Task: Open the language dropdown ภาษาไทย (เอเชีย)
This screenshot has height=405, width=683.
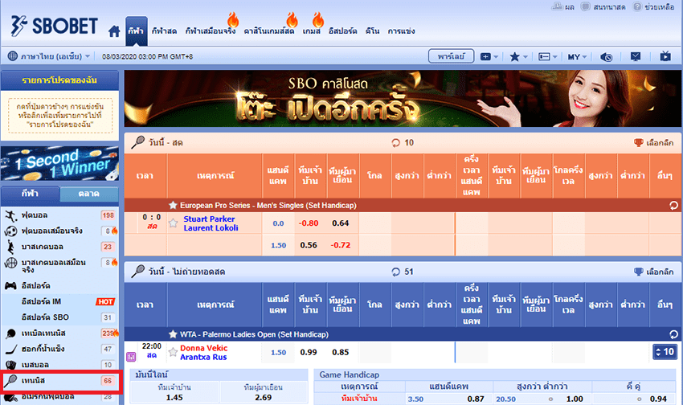Action: coord(49,56)
